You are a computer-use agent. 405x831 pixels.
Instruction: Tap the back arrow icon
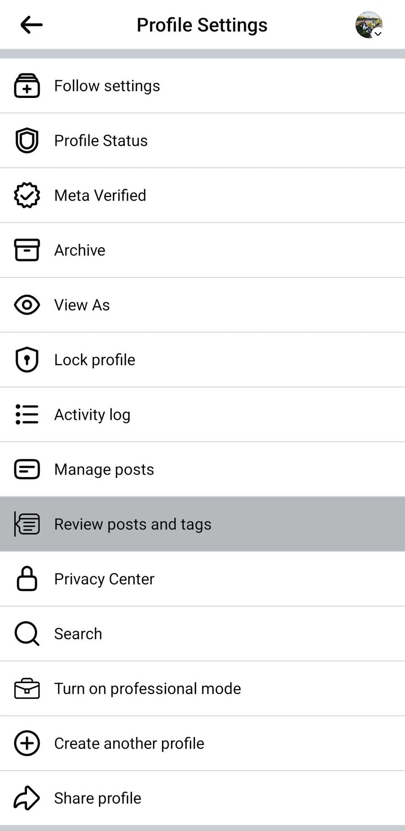click(31, 25)
